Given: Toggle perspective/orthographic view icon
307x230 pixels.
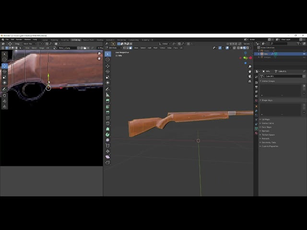Looking at the screenshot, I should [249, 81].
